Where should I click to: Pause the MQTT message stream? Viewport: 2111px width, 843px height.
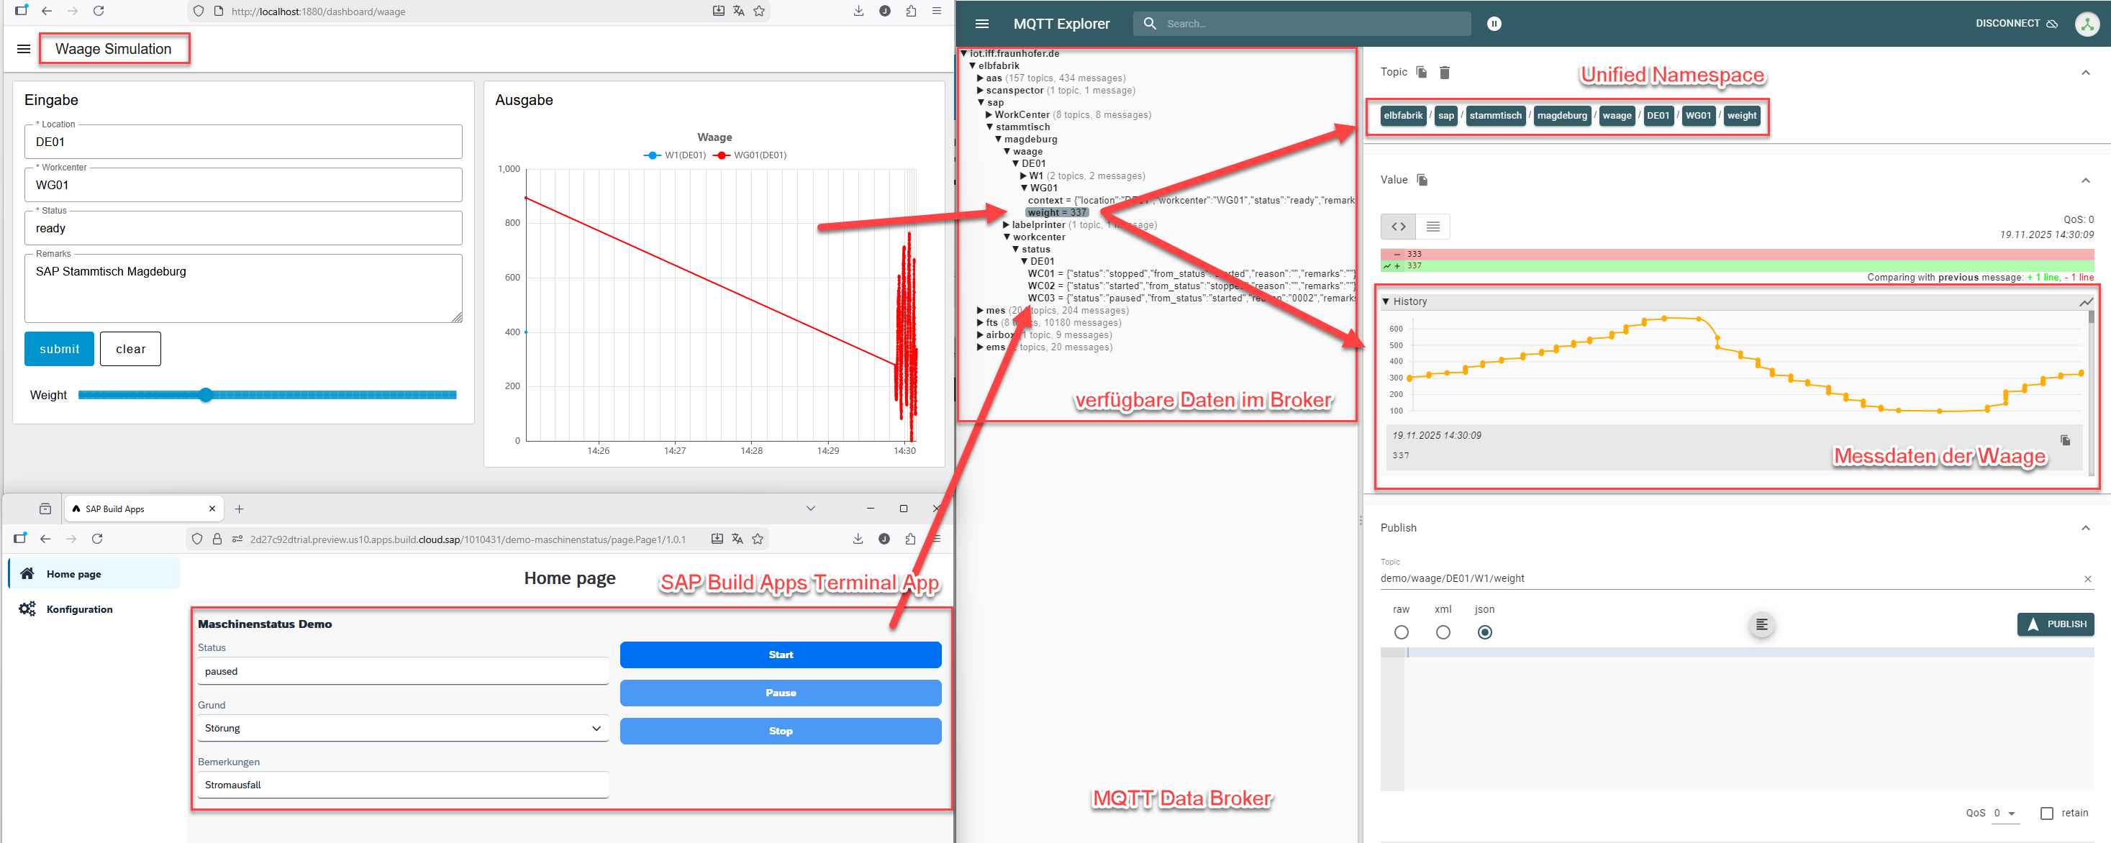(1494, 24)
